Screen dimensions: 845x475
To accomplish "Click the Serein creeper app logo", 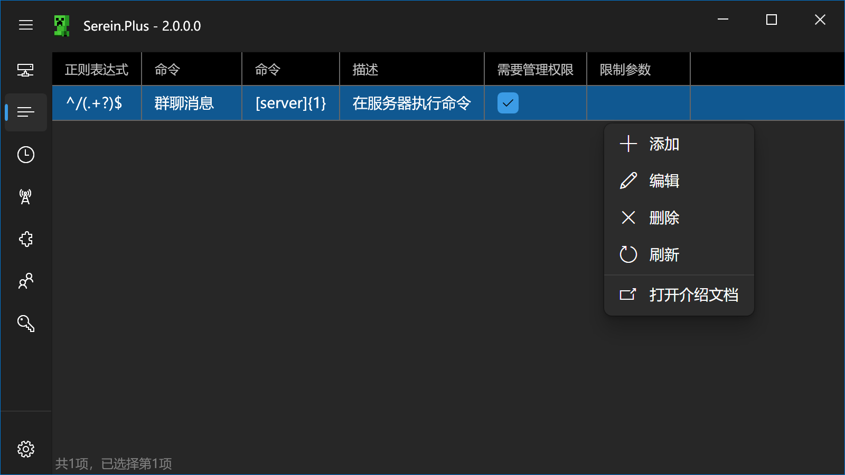I will (x=62, y=26).
